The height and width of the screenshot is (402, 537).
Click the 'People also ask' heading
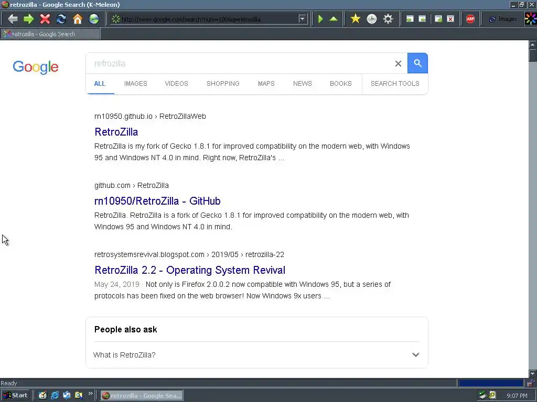click(x=126, y=329)
